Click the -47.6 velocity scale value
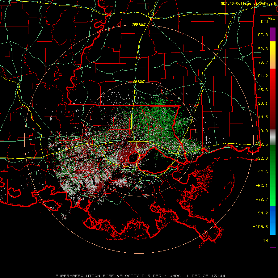Viewport: 278px width, 278px height. click(x=262, y=172)
